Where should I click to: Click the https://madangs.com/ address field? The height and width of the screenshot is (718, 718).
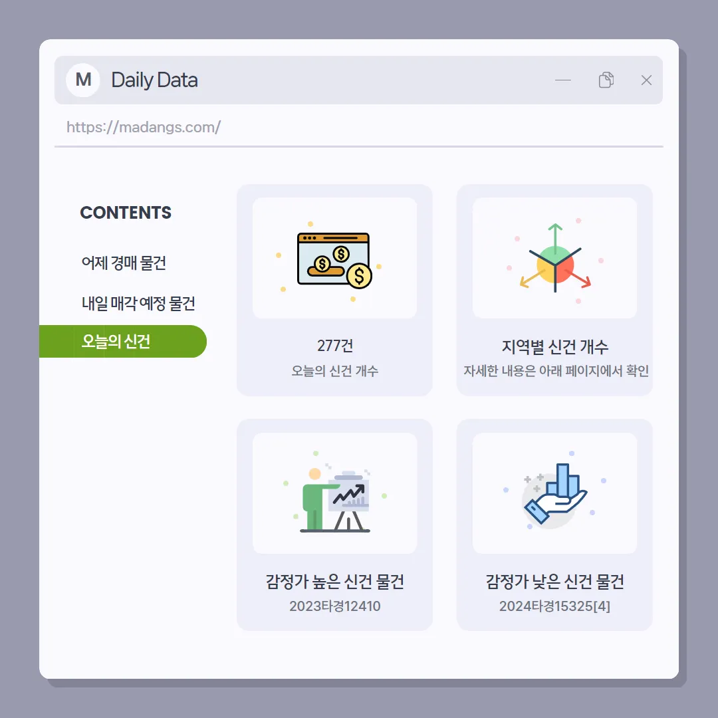[358, 127]
